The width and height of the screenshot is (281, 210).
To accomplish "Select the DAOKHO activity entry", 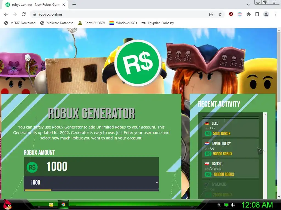I will pos(231,169).
